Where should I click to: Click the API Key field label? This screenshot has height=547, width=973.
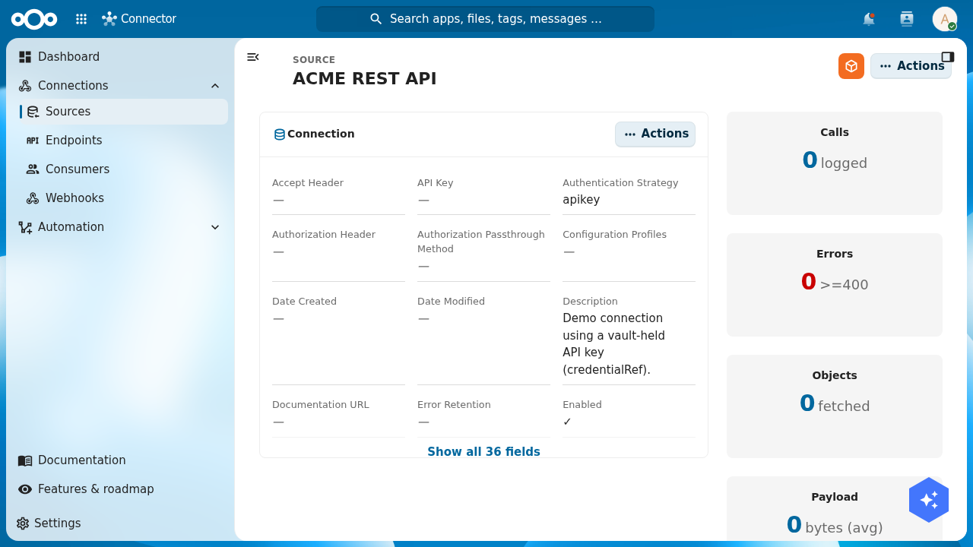click(436, 183)
